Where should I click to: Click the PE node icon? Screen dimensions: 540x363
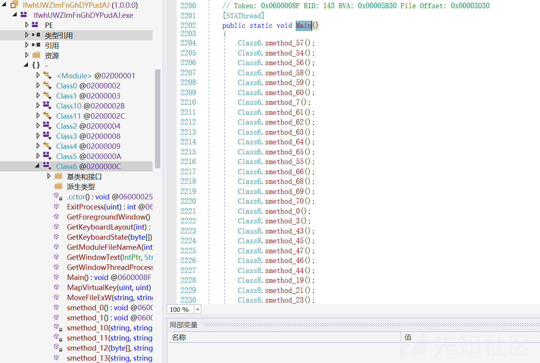[35, 25]
